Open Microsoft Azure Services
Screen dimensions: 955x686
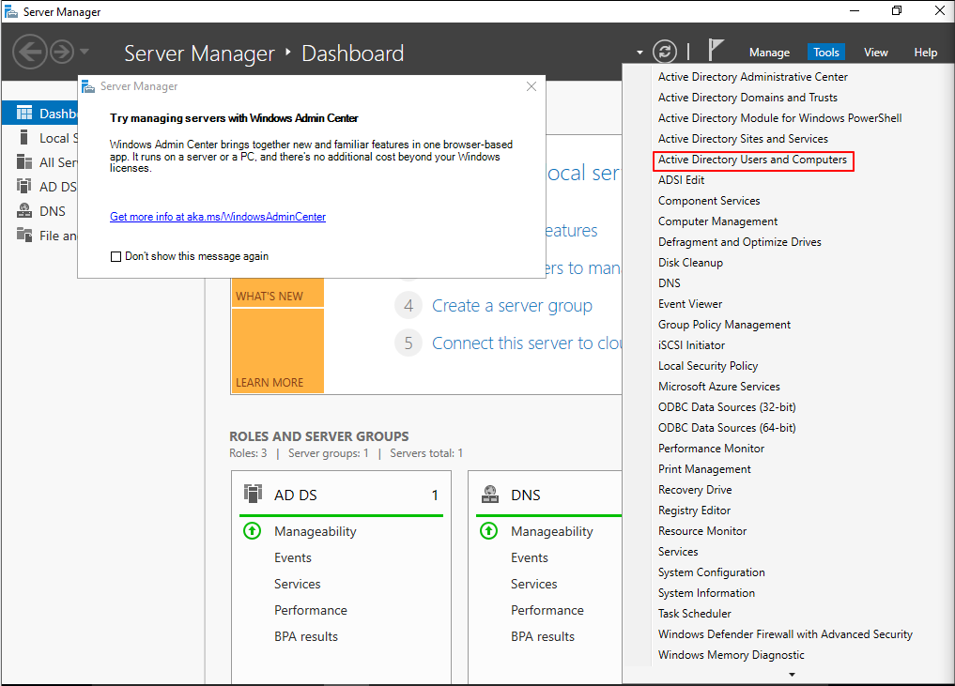[x=718, y=387]
